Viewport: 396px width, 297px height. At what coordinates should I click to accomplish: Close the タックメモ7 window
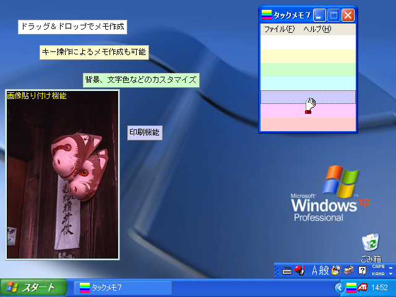(348, 15)
